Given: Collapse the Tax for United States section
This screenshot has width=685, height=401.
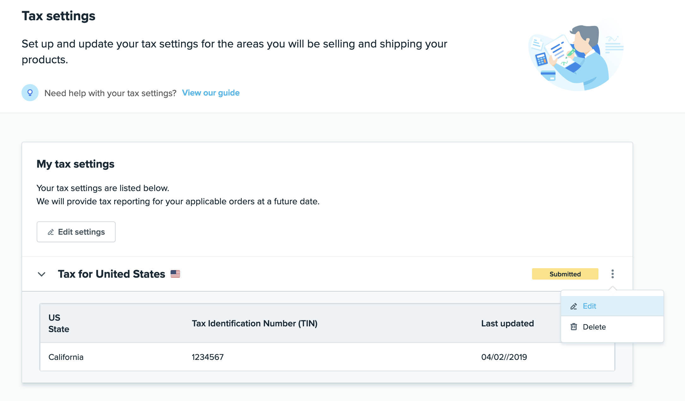Looking at the screenshot, I should pos(42,274).
